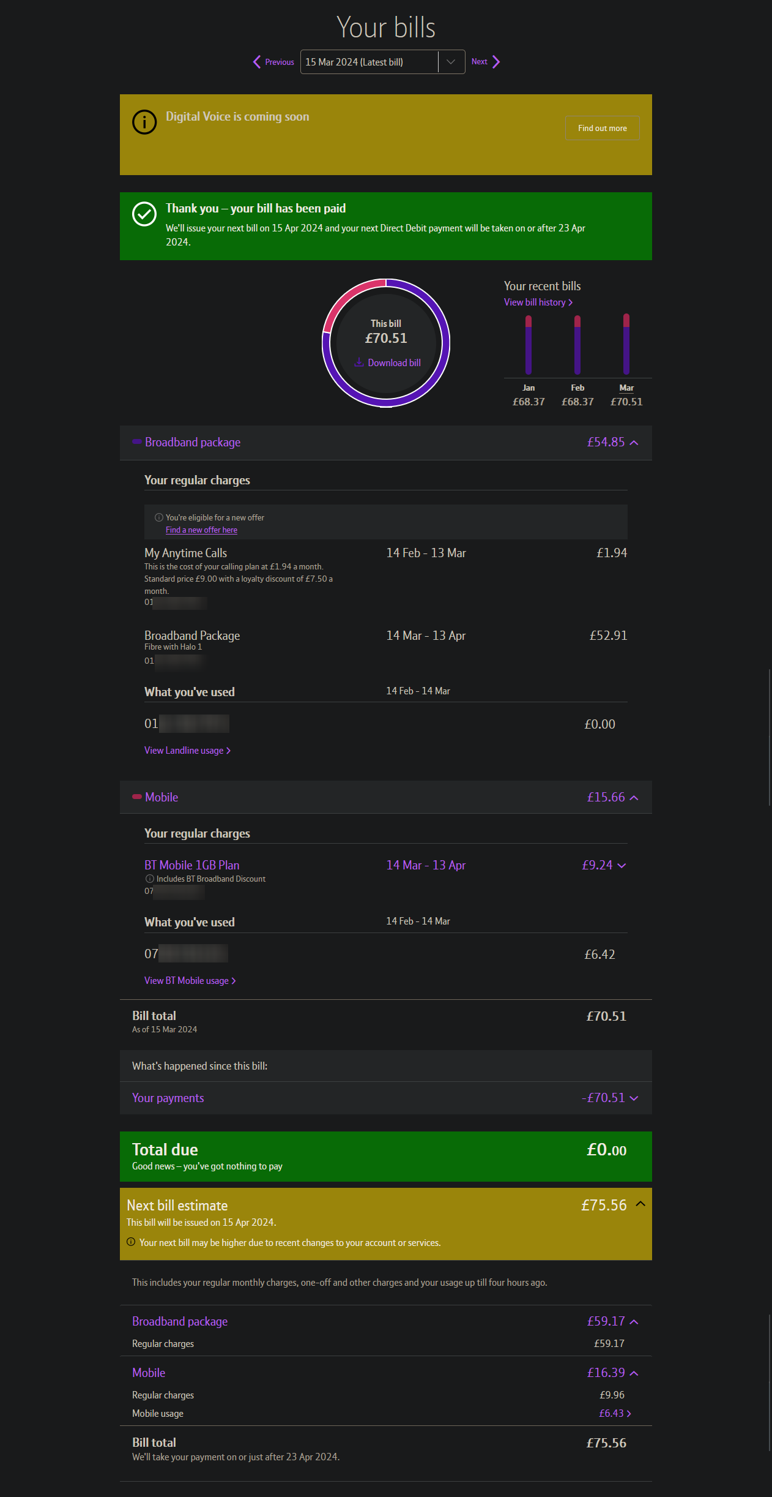Expand BT Mobile 1GB Plan £9.24 details
The width and height of the screenshot is (772, 1497).
point(622,866)
